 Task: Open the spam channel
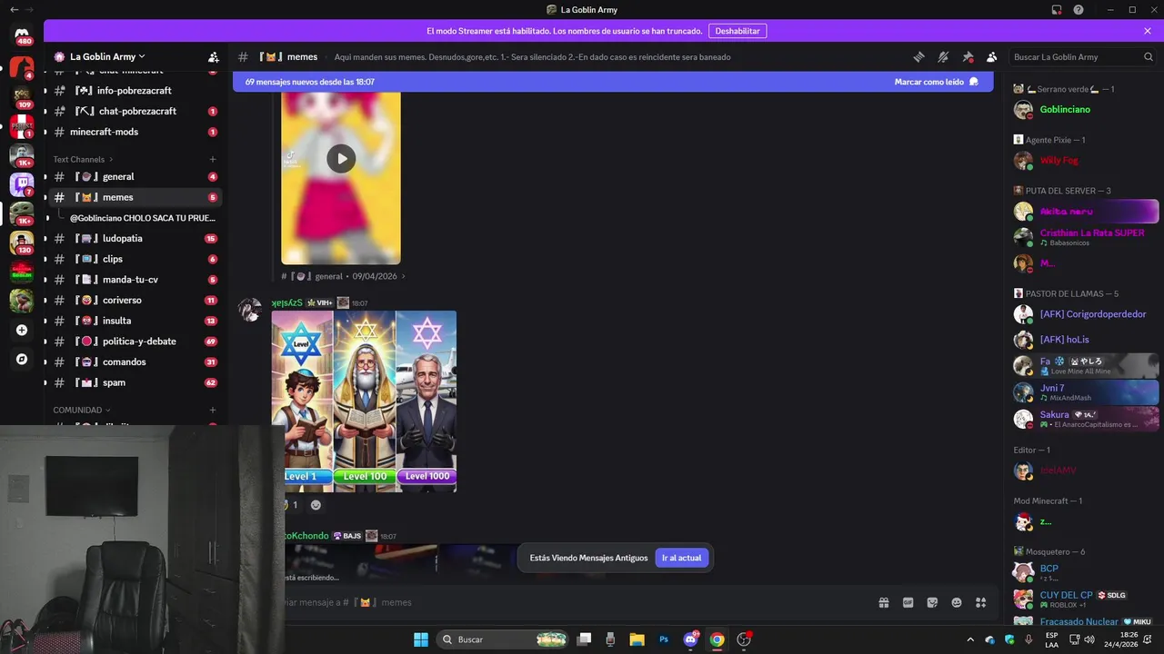click(x=134, y=382)
